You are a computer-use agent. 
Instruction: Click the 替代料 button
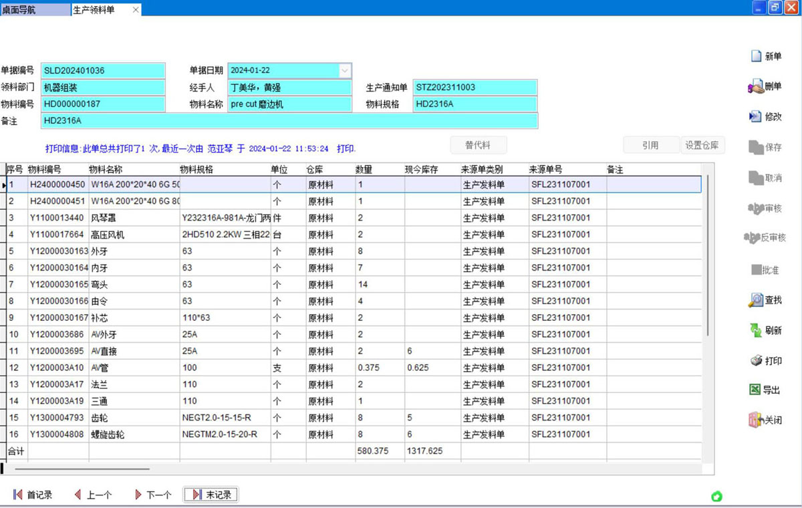tap(478, 145)
